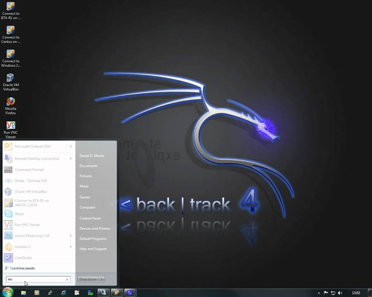
Task: Launch Skype from the Start menu
Action: (39, 214)
